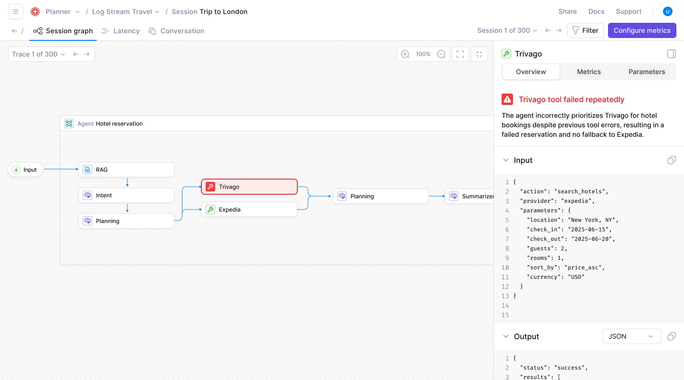Expand graph to fullscreen
Viewport: 684px width, 380px height.
click(460, 54)
